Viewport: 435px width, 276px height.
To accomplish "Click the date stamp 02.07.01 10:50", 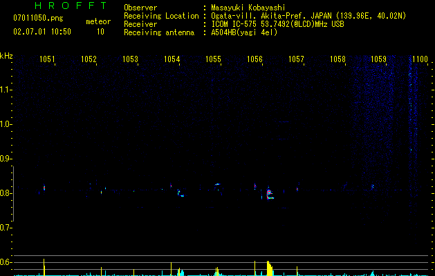I will pos(42,32).
